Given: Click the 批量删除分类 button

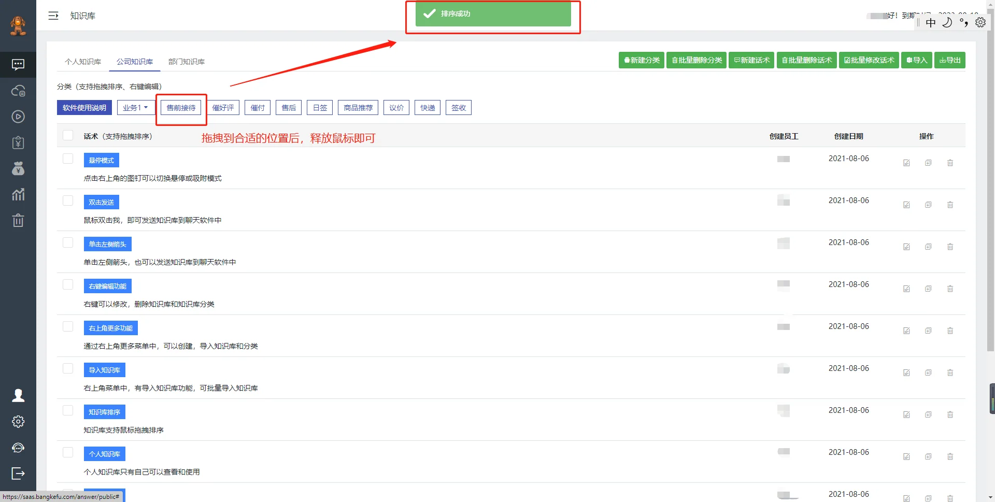Looking at the screenshot, I should pos(696,60).
